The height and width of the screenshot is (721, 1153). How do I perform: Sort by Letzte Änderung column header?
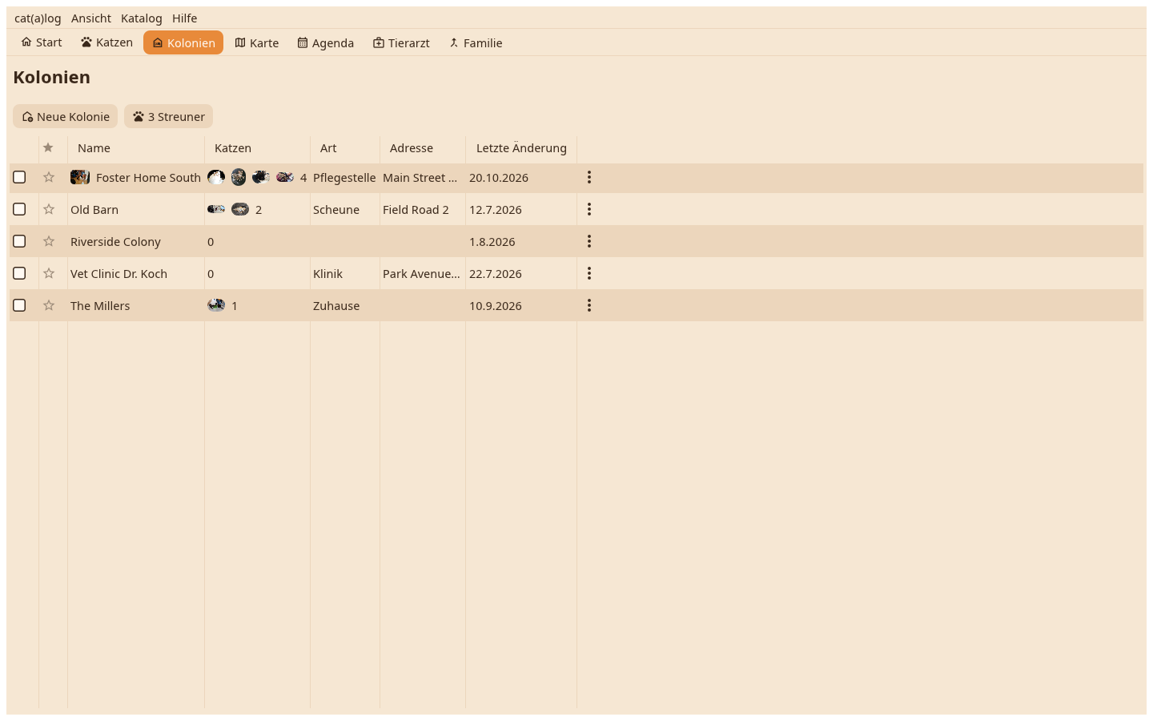point(521,147)
